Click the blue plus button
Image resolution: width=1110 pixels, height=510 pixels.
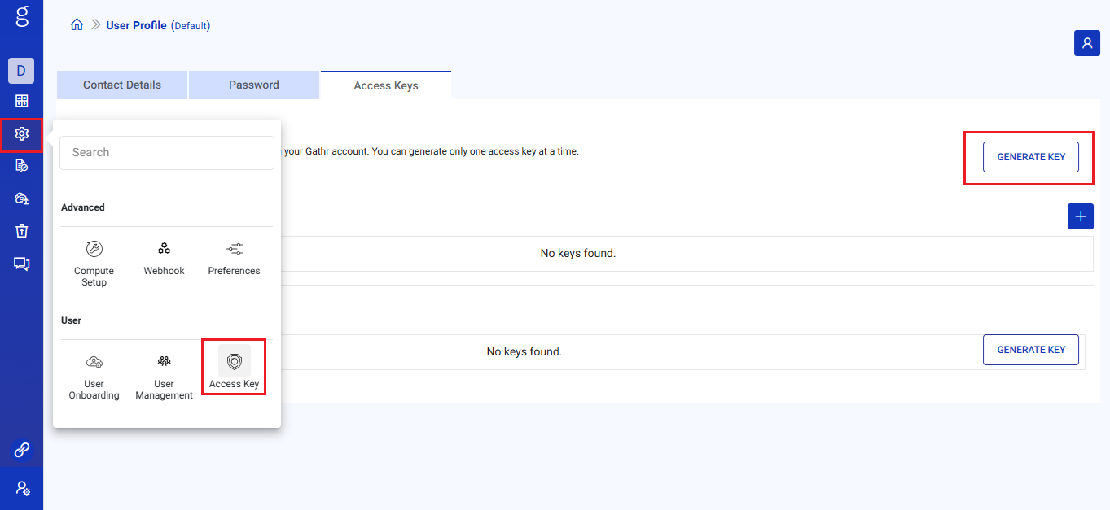[x=1080, y=216]
